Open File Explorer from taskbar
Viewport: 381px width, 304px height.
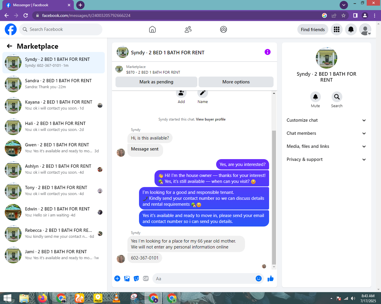tap(24, 298)
